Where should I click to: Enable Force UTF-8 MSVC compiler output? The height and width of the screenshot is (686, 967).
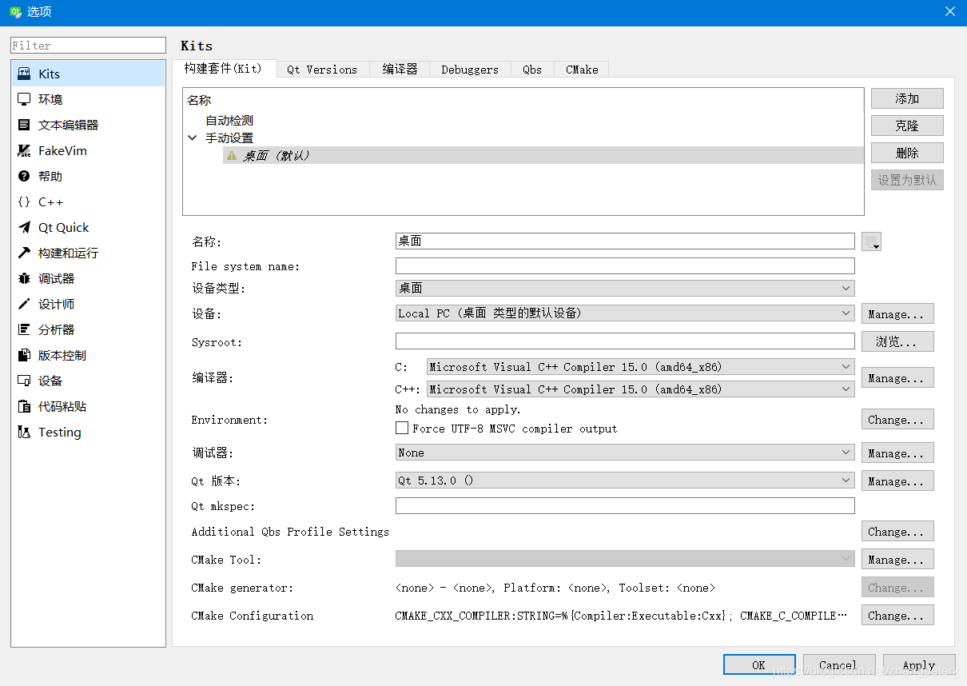(x=402, y=429)
